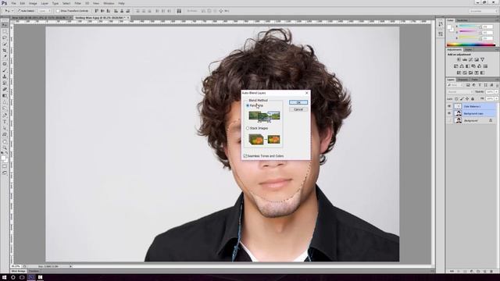Select the Hand tool
The image size is (500, 281).
pyautogui.click(x=5, y=142)
